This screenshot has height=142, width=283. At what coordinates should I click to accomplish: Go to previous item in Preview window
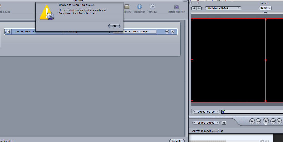[x=194, y=8]
